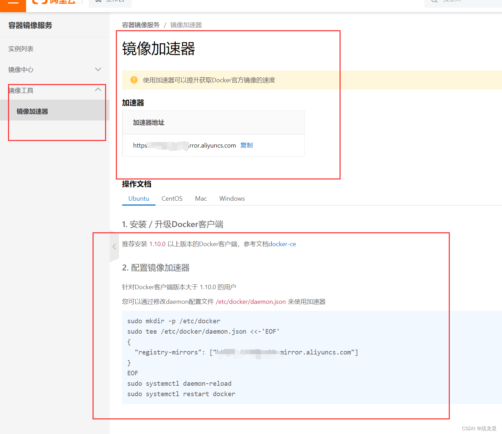Click the sudo mkdir -p /etc/docker line
502x434 pixels.
[174, 321]
